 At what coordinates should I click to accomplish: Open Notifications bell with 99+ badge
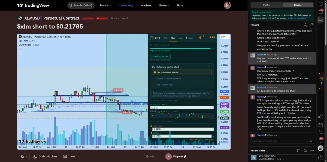[321, 141]
